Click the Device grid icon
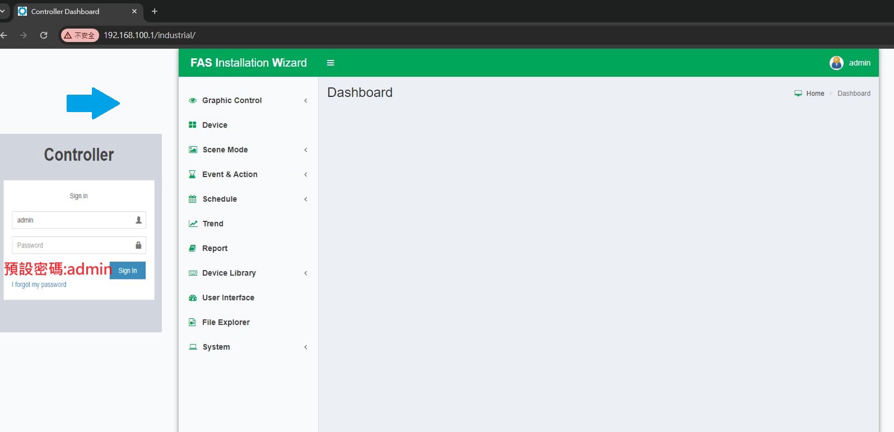894x432 pixels. 193,125
